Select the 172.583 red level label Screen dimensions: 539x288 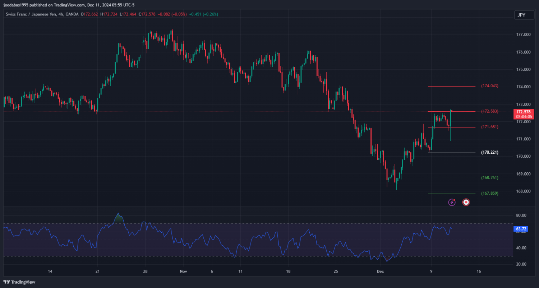489,111
